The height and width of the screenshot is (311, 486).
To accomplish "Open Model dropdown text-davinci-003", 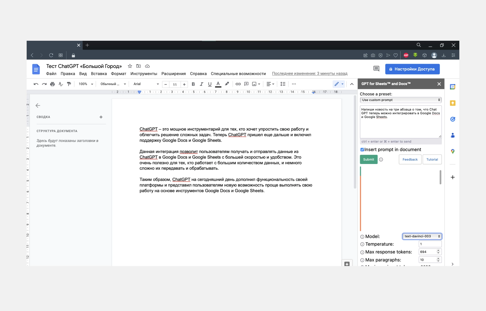I will [422, 236].
